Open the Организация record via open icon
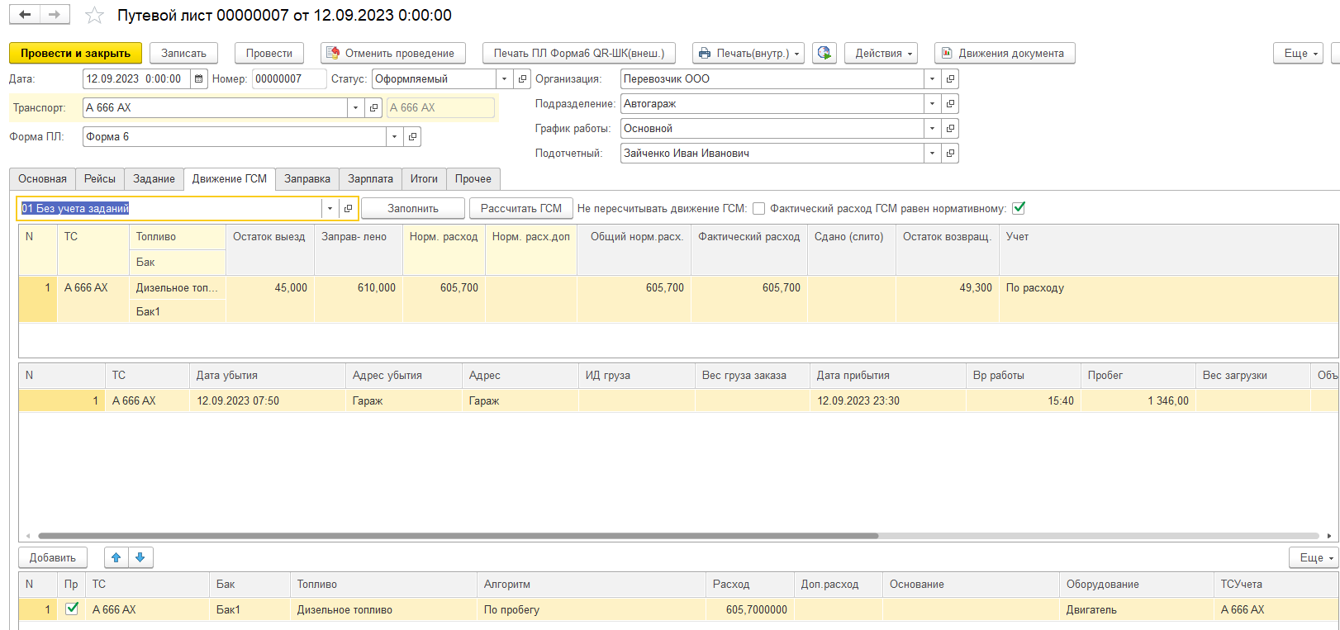 tap(950, 79)
